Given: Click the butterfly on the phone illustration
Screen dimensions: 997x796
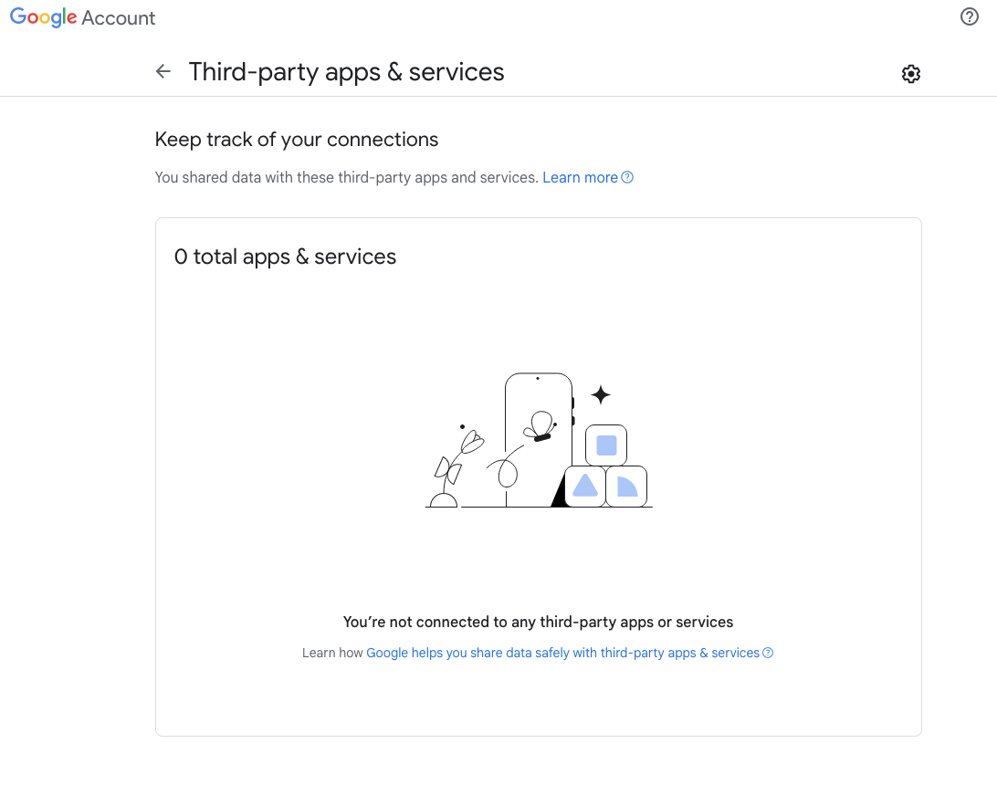Looking at the screenshot, I should [540, 426].
